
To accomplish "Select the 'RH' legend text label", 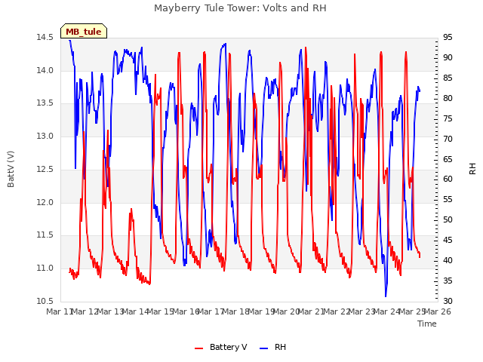I will 280,347.
